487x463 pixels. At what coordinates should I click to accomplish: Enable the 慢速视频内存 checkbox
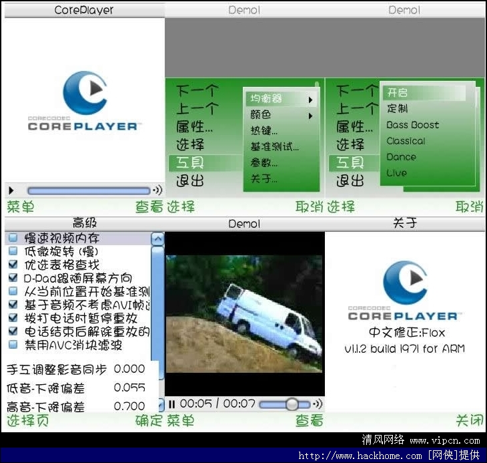pos(13,238)
